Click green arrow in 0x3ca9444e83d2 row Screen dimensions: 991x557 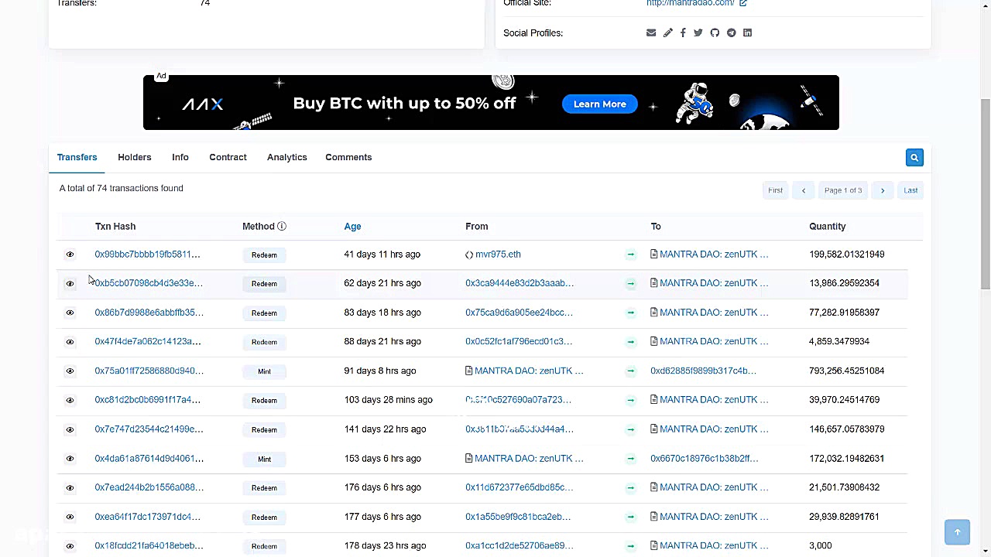point(630,283)
